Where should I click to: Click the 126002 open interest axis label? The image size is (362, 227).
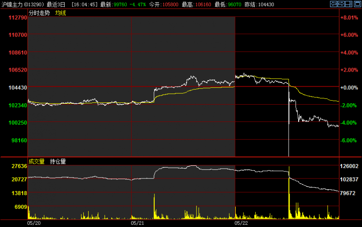[349, 167]
